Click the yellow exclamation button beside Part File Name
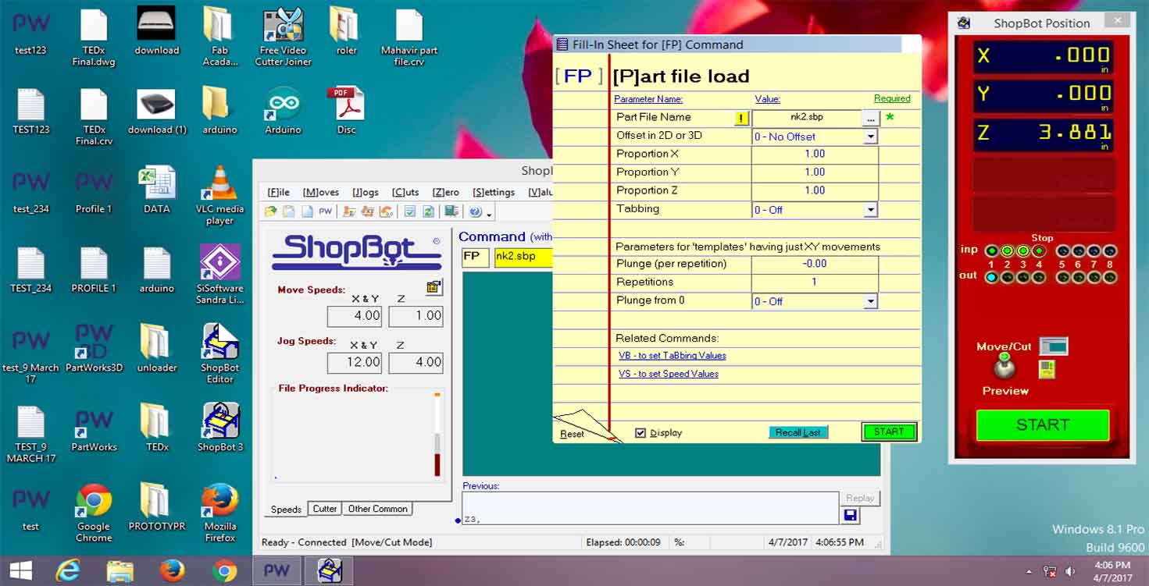 [x=742, y=119]
